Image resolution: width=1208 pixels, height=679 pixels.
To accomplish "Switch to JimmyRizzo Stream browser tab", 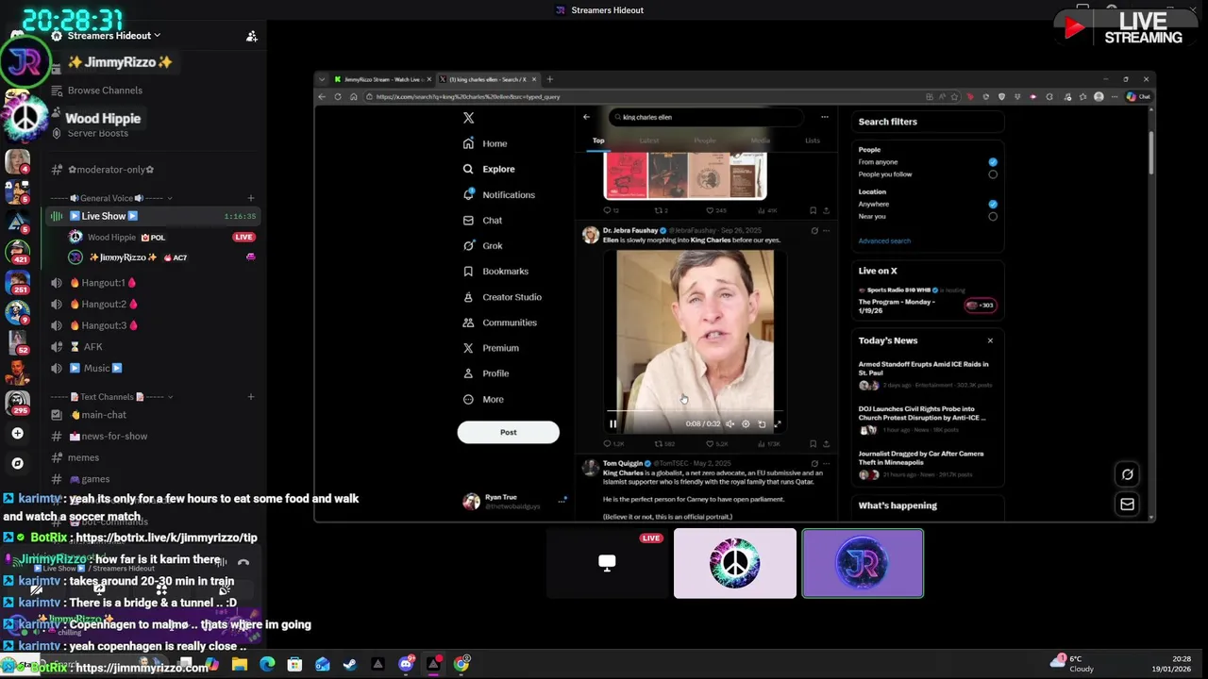I will [381, 79].
